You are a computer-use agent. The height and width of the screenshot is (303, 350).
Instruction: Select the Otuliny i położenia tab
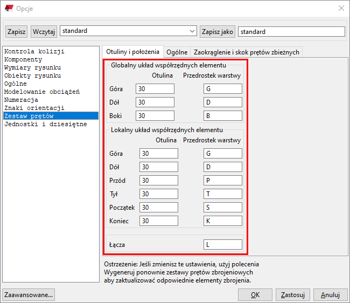point(132,52)
